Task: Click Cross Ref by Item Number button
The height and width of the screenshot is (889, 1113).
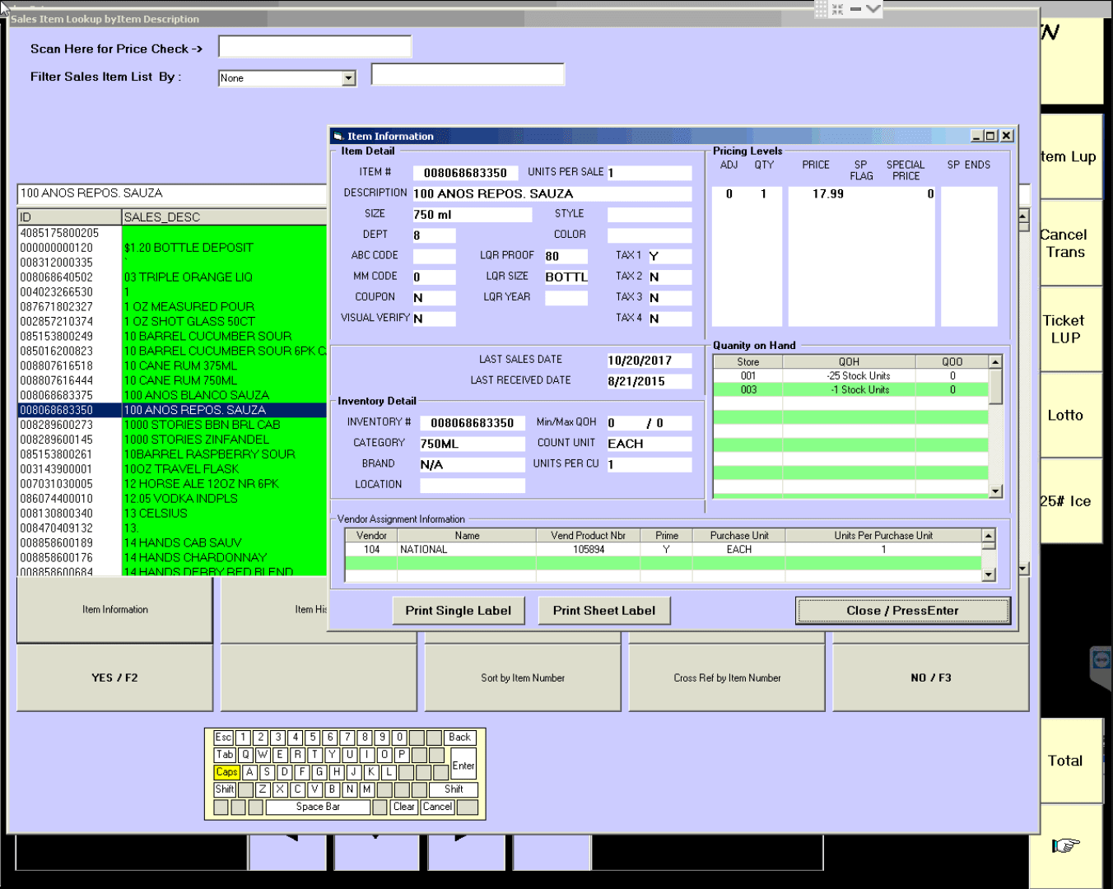Action: (727, 677)
